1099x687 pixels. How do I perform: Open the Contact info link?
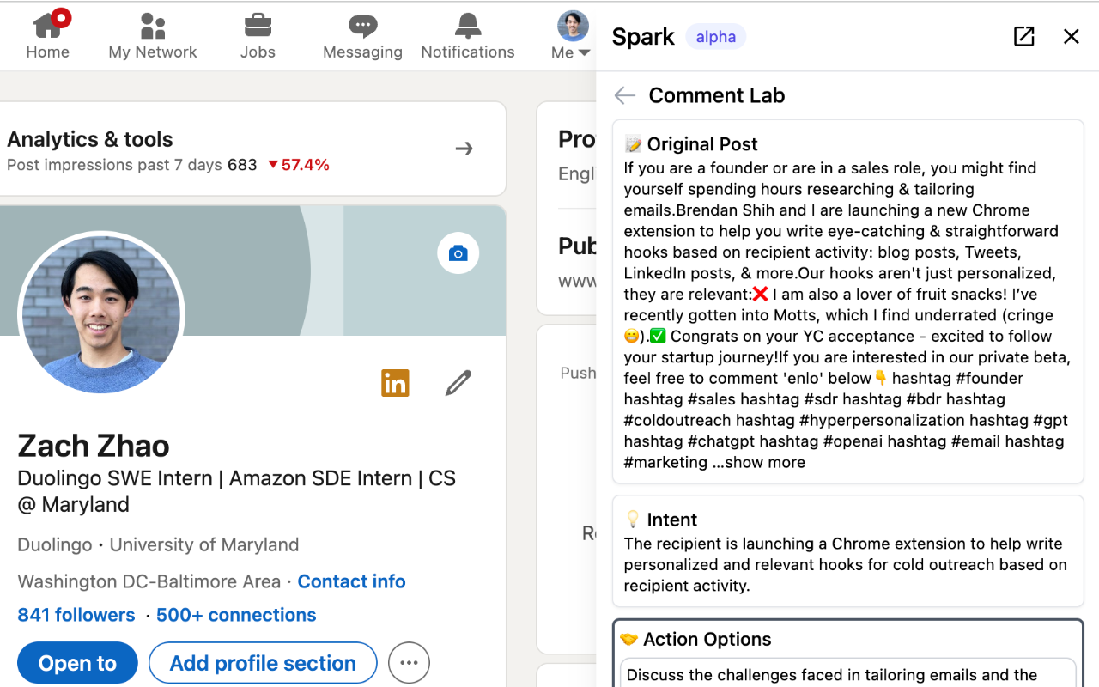pyautogui.click(x=351, y=581)
